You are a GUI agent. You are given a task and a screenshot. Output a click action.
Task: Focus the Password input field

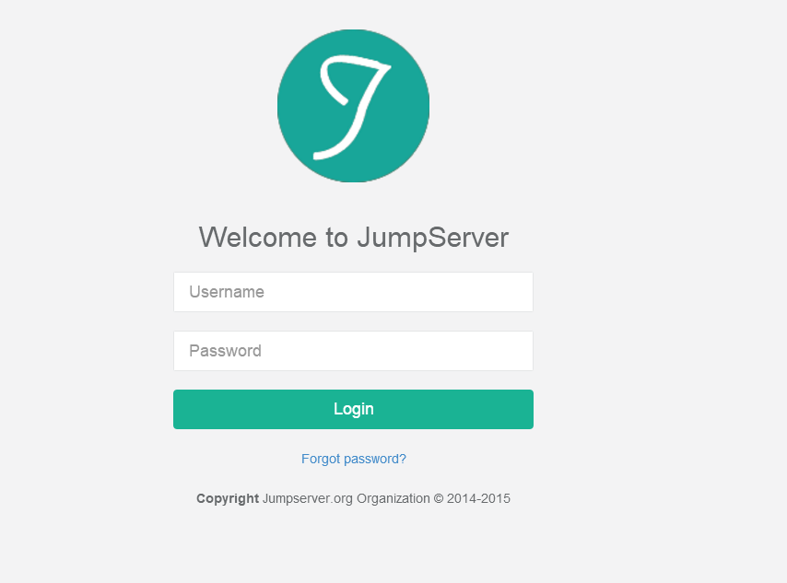pos(353,351)
